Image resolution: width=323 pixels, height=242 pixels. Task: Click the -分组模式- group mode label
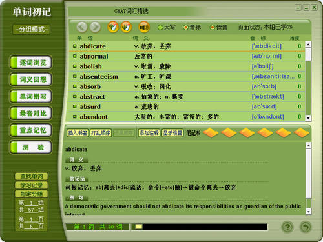(x=32, y=29)
